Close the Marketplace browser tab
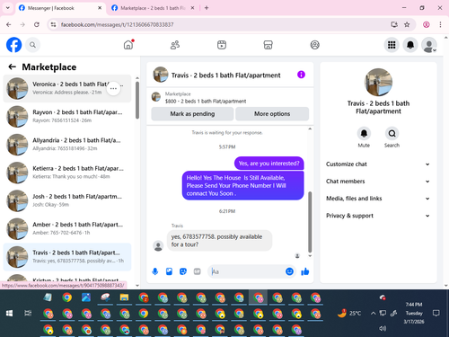Viewport: 449px width, 337px height. pos(192,8)
